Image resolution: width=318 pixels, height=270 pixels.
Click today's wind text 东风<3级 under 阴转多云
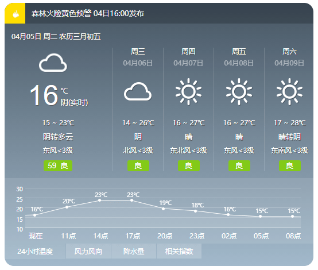tap(58, 151)
